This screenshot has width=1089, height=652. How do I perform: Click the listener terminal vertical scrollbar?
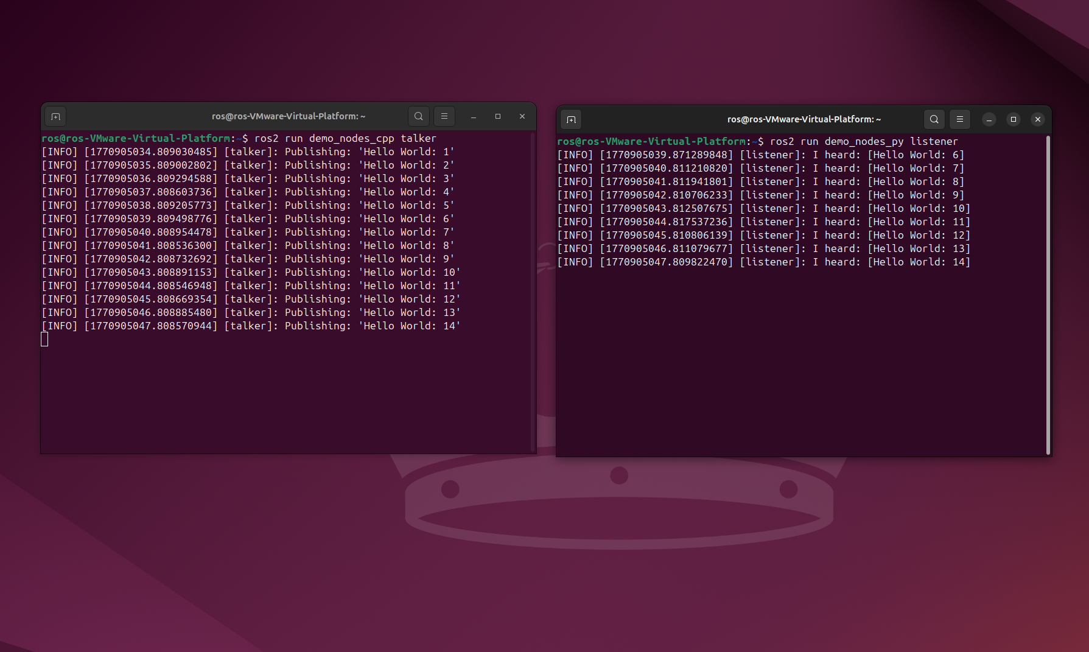tap(1048, 295)
